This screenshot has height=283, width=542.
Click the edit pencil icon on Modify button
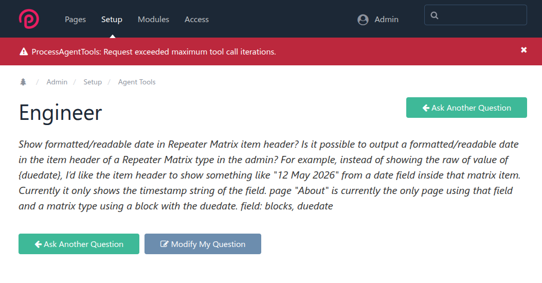(x=164, y=244)
